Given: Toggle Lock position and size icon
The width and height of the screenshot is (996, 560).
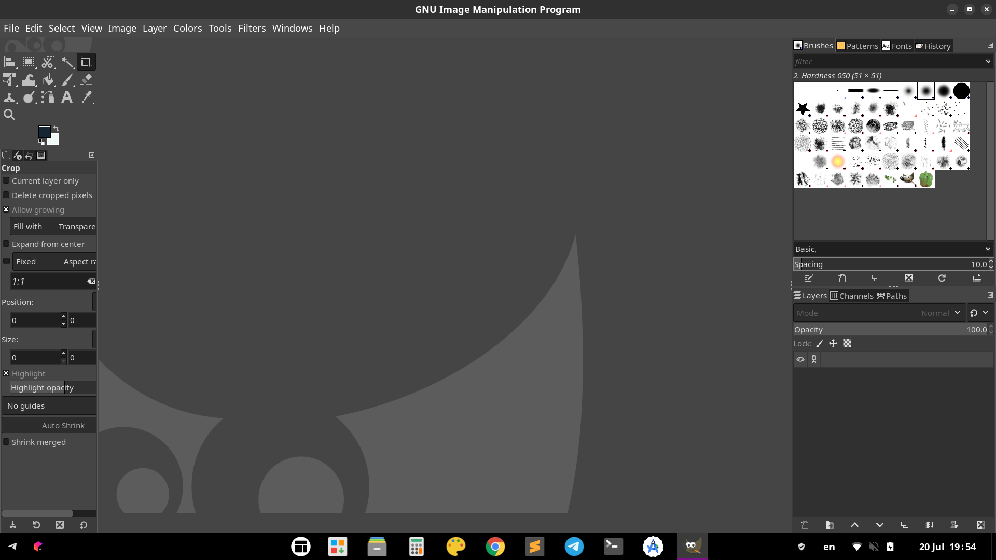Looking at the screenshot, I should click(x=833, y=343).
